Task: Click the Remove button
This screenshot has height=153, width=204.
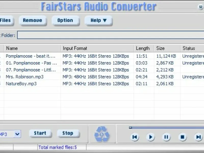Action: tap(33, 20)
